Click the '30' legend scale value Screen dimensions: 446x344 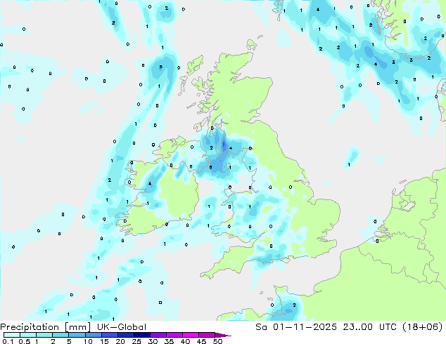pos(153,341)
